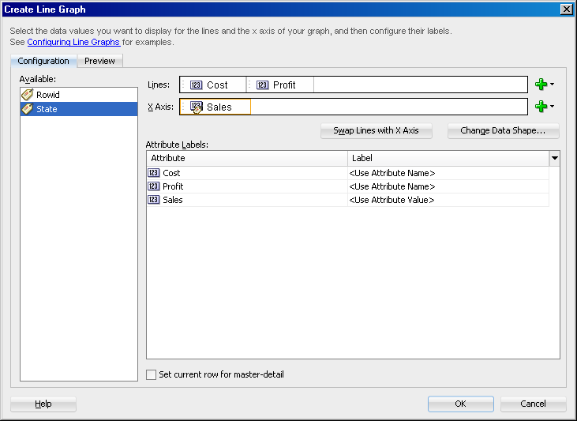Click the OK button
Viewport: 577px width, 421px height.
461,404
